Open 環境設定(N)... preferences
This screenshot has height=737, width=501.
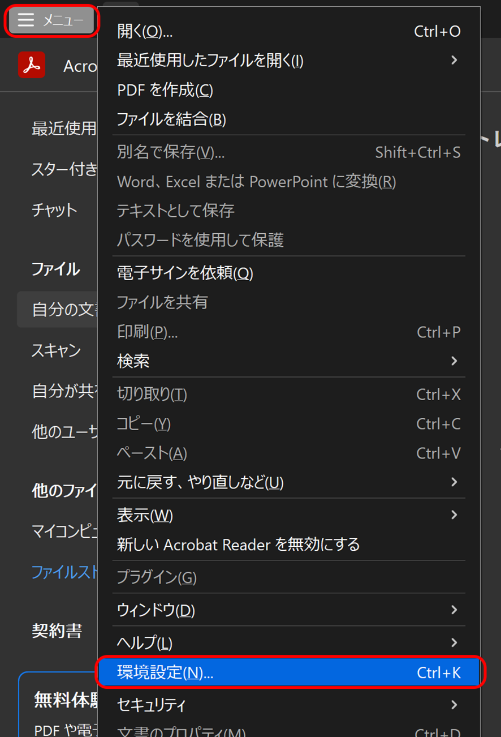(288, 672)
